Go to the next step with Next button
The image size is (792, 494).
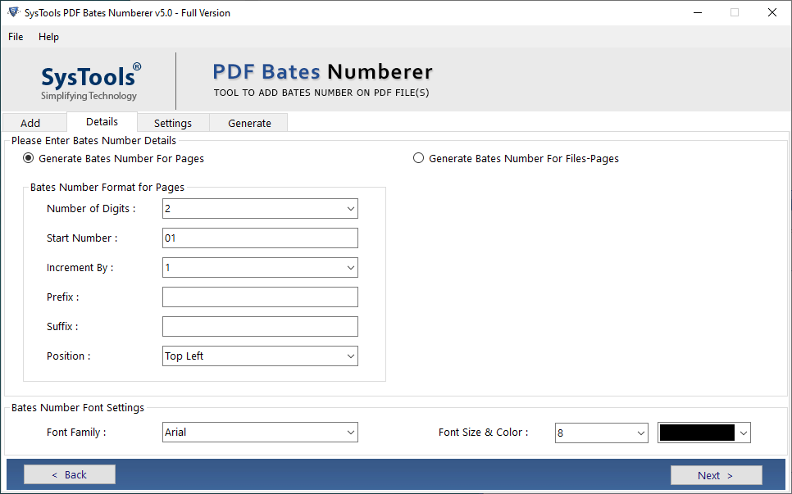coord(717,475)
